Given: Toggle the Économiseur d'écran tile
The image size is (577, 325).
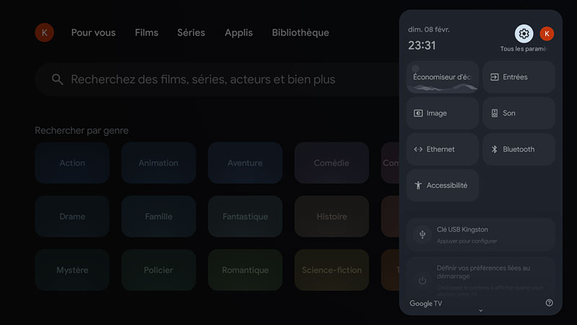Looking at the screenshot, I should pos(442,77).
